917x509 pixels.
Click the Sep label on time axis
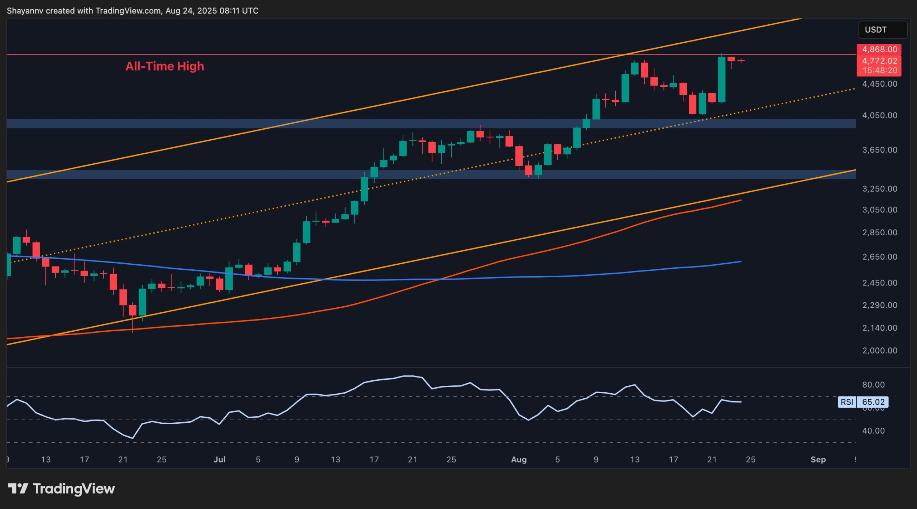818,460
